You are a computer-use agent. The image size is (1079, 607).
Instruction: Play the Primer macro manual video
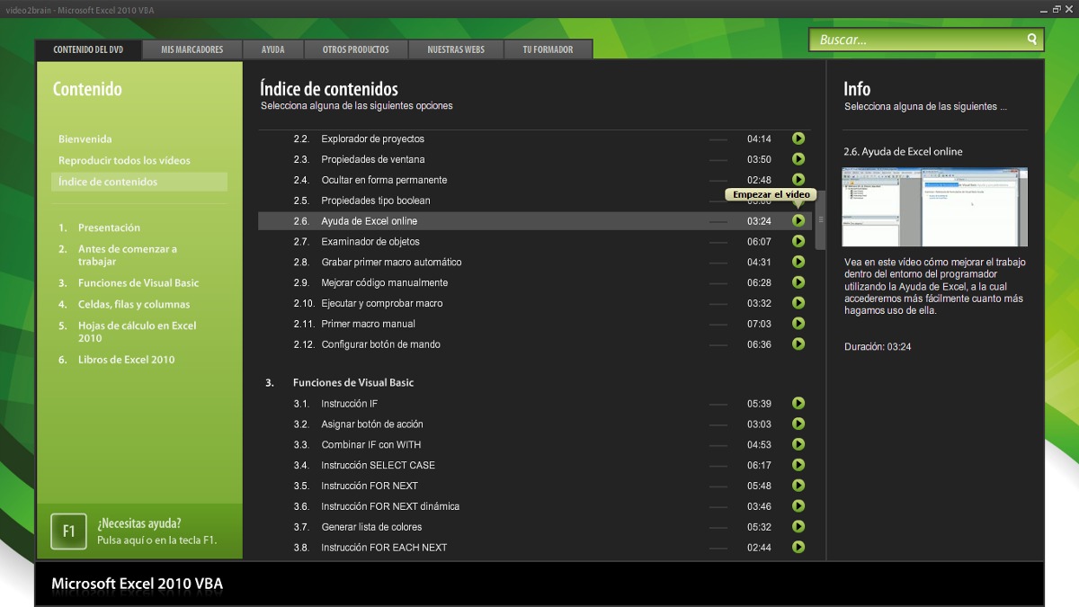click(x=798, y=324)
